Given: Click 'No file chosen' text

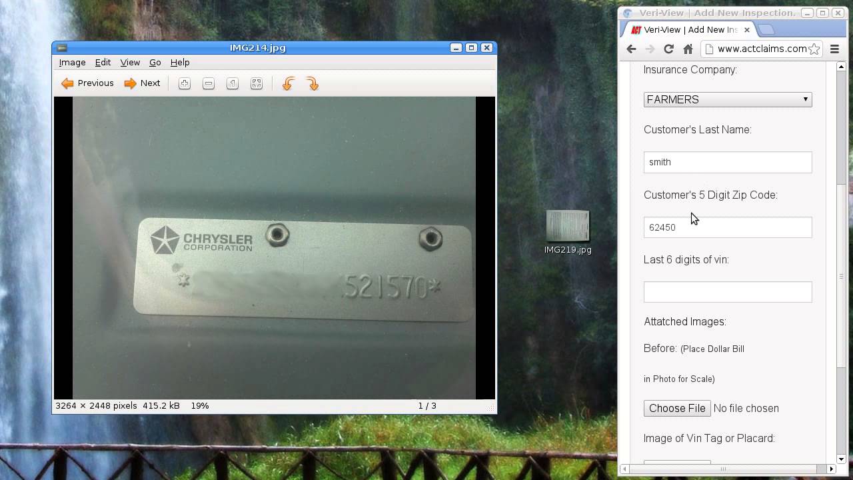Looking at the screenshot, I should click(x=746, y=408).
